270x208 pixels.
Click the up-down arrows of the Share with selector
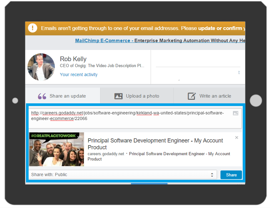212,175
